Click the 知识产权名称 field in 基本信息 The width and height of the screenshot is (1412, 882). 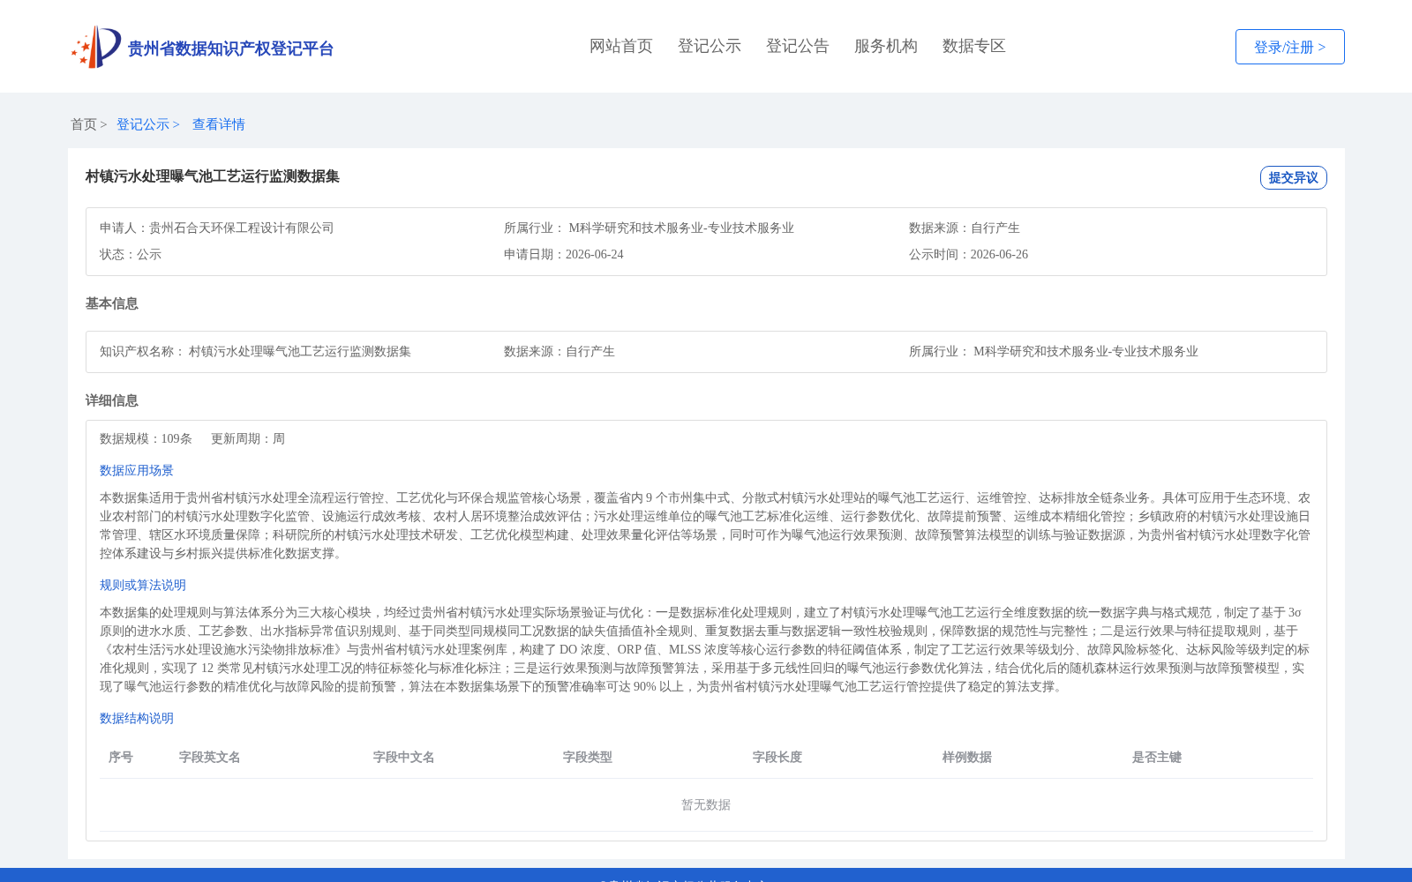coord(256,351)
